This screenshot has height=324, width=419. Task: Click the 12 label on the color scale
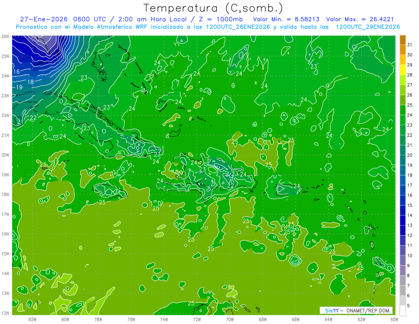coord(410,235)
